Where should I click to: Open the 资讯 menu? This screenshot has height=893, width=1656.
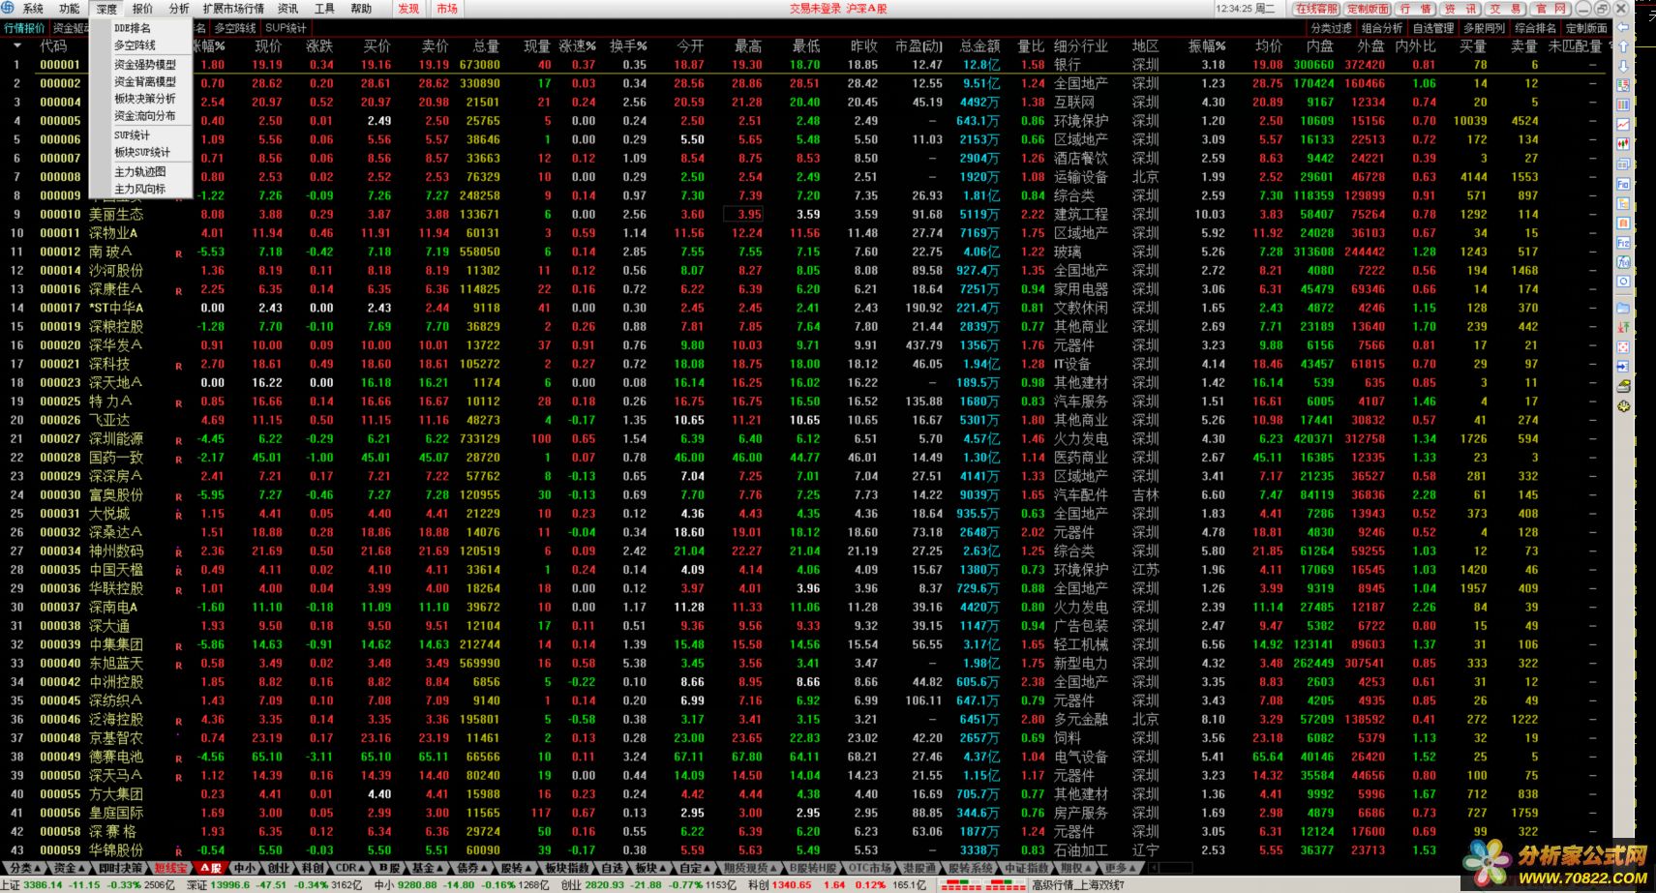[x=287, y=9]
